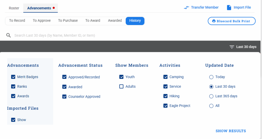Click the printer icon in Bluecard Bulk Print

(x=214, y=21)
